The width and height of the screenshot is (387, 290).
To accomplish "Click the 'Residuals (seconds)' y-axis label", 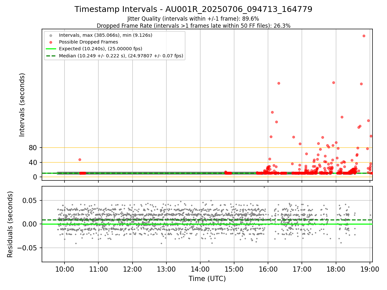I will pyautogui.click(x=10, y=224).
